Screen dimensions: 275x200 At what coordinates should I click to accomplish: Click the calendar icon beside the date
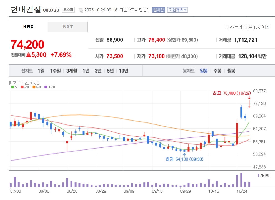tap(81, 11)
